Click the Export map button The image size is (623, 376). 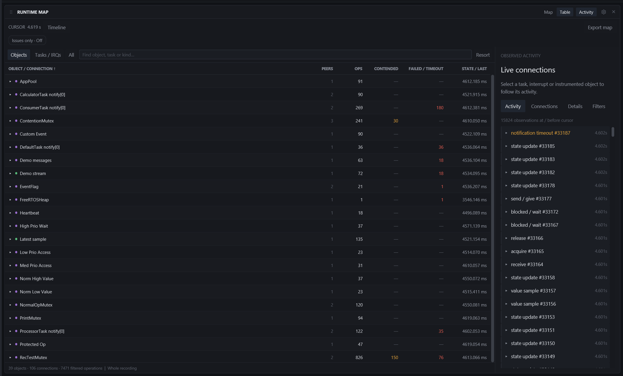click(600, 27)
